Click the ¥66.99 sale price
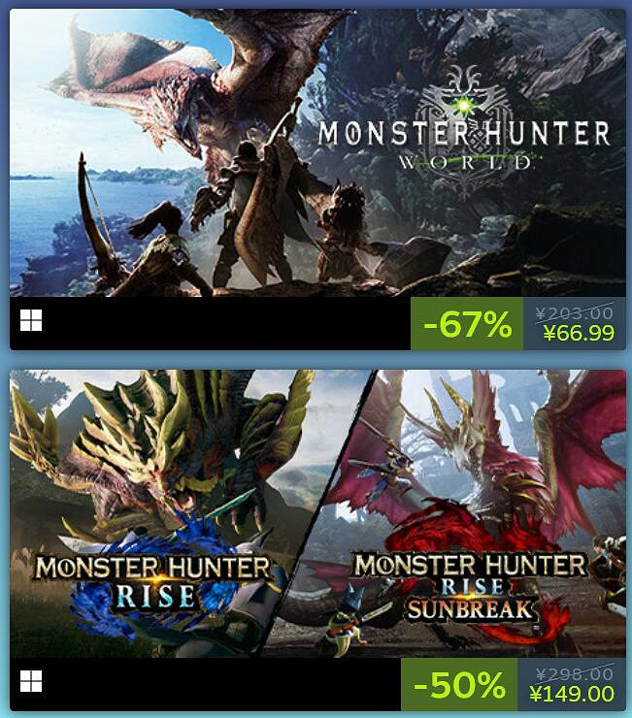Image resolution: width=632 pixels, height=718 pixels. pos(579,333)
